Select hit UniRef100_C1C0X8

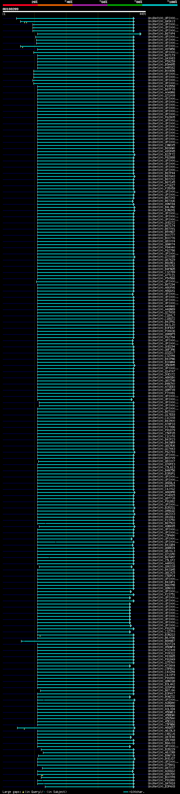click(x=161, y=418)
